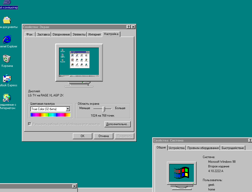The image size is (252, 192).
Task: Click the help question mark in Свойства: Экран
Action: coord(128,27)
